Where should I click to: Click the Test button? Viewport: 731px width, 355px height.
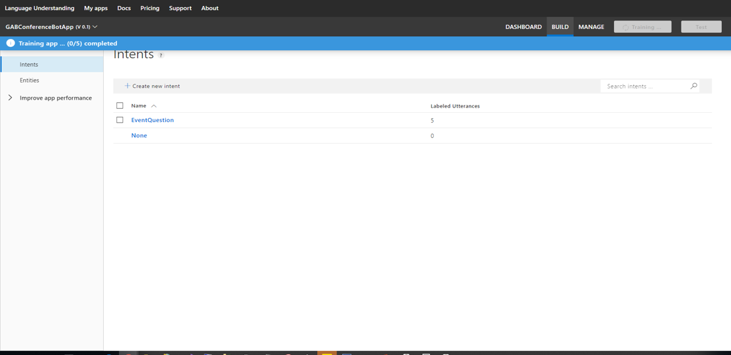pyautogui.click(x=701, y=27)
